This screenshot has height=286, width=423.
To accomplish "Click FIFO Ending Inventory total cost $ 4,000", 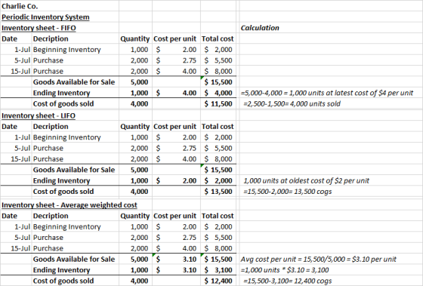I will click(218, 93).
